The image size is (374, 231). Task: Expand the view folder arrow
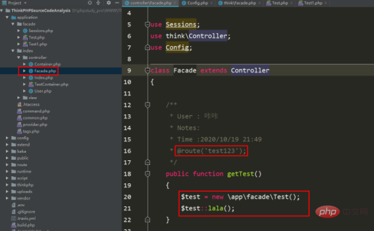click(x=18, y=98)
